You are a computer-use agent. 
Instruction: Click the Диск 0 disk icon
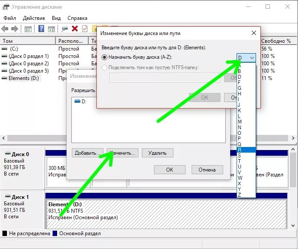click(x=8, y=153)
